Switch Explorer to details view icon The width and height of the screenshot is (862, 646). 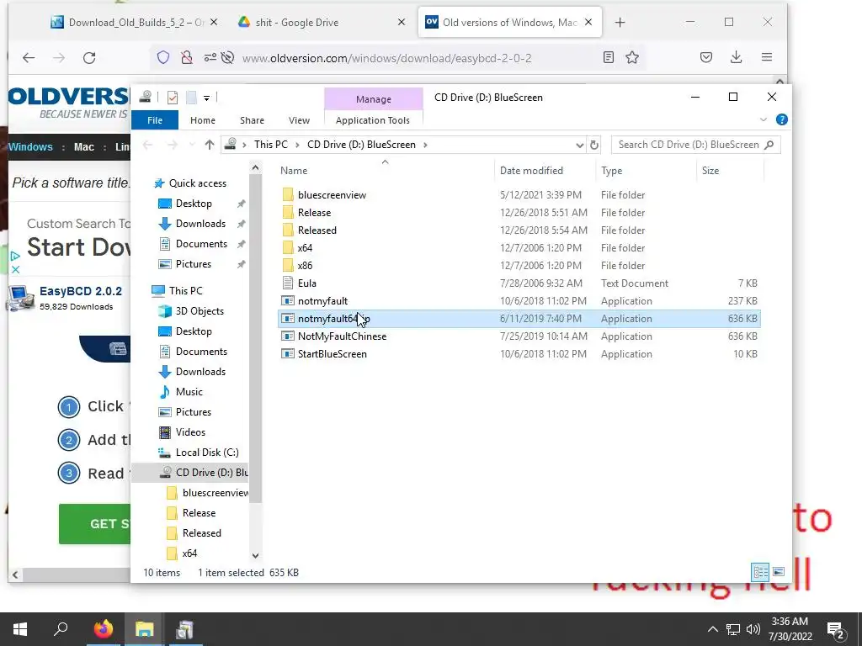(760, 572)
